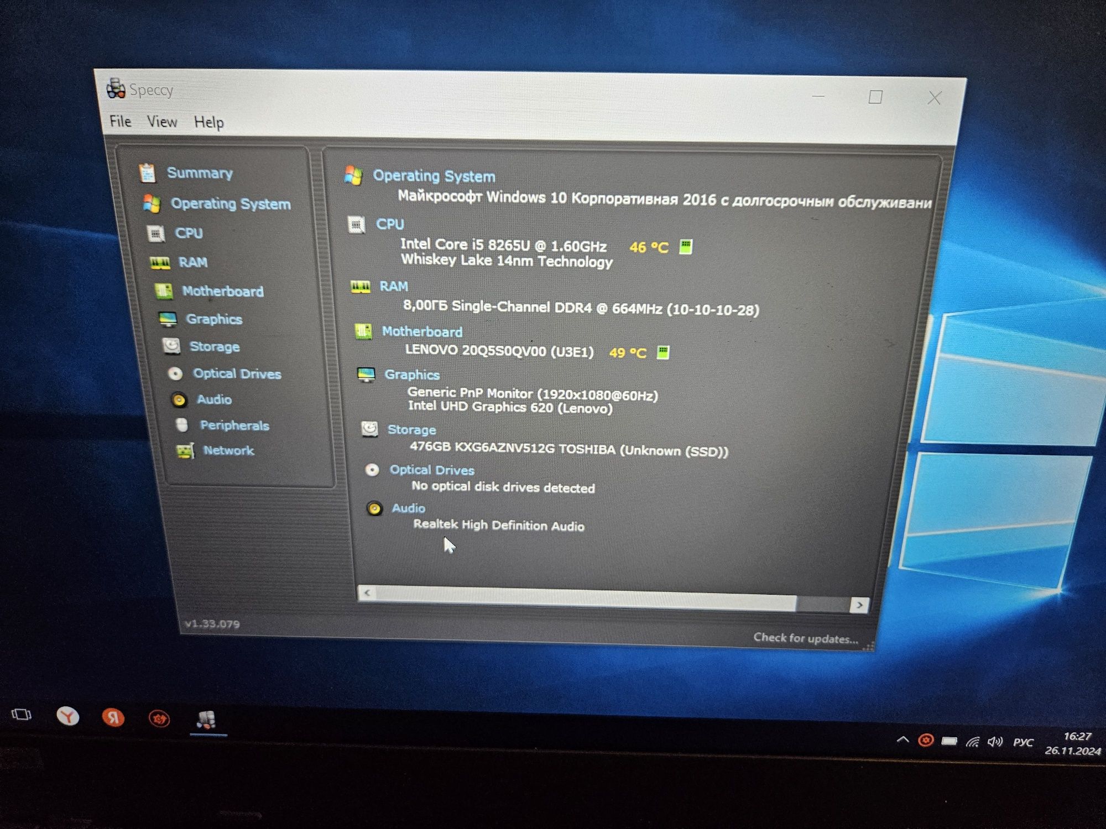
Task: Click the Graphics monitor icon in sidebar
Action: coord(168,319)
